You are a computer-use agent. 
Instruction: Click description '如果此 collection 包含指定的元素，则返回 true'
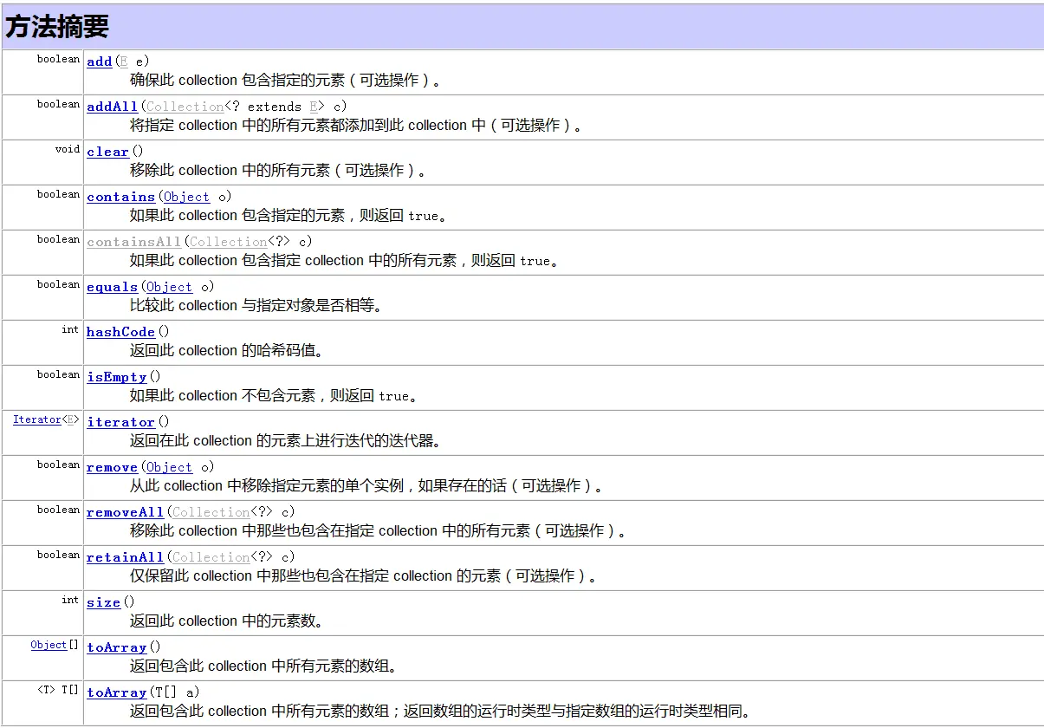click(284, 216)
